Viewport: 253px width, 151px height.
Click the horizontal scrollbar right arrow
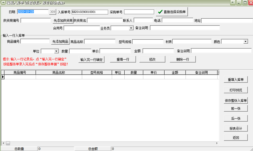(x=217, y=143)
